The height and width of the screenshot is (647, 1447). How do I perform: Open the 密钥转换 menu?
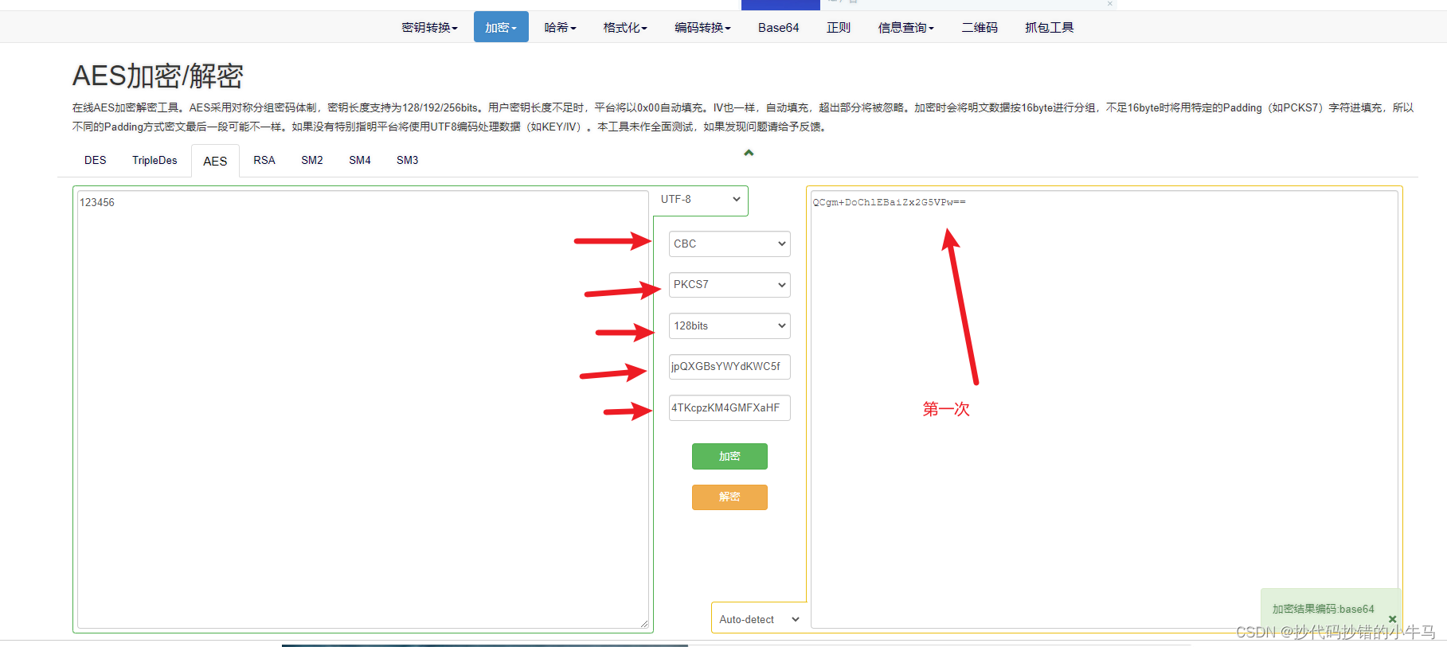click(430, 27)
